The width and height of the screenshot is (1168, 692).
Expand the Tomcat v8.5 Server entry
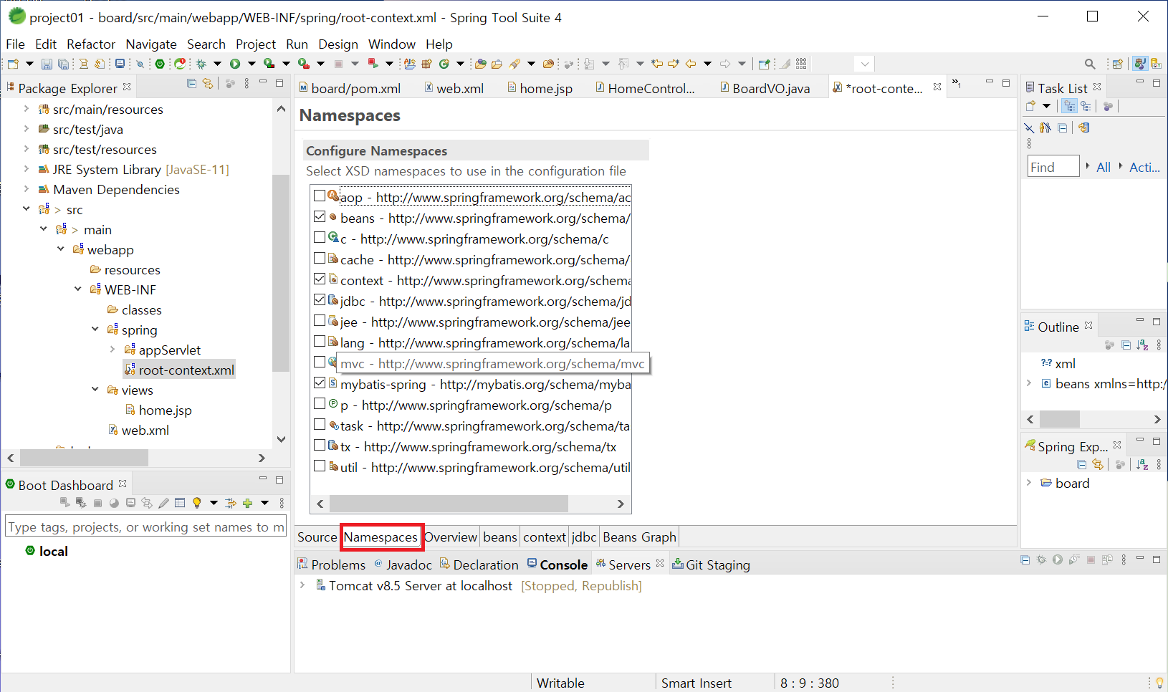point(302,585)
